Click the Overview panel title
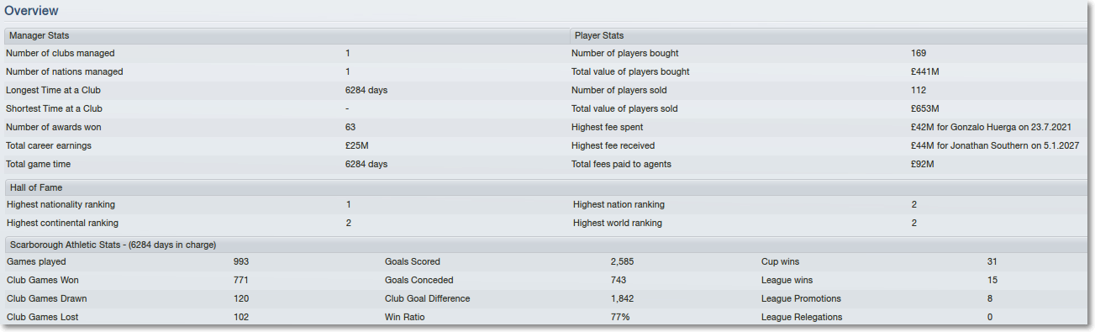1095x332 pixels. click(x=31, y=11)
